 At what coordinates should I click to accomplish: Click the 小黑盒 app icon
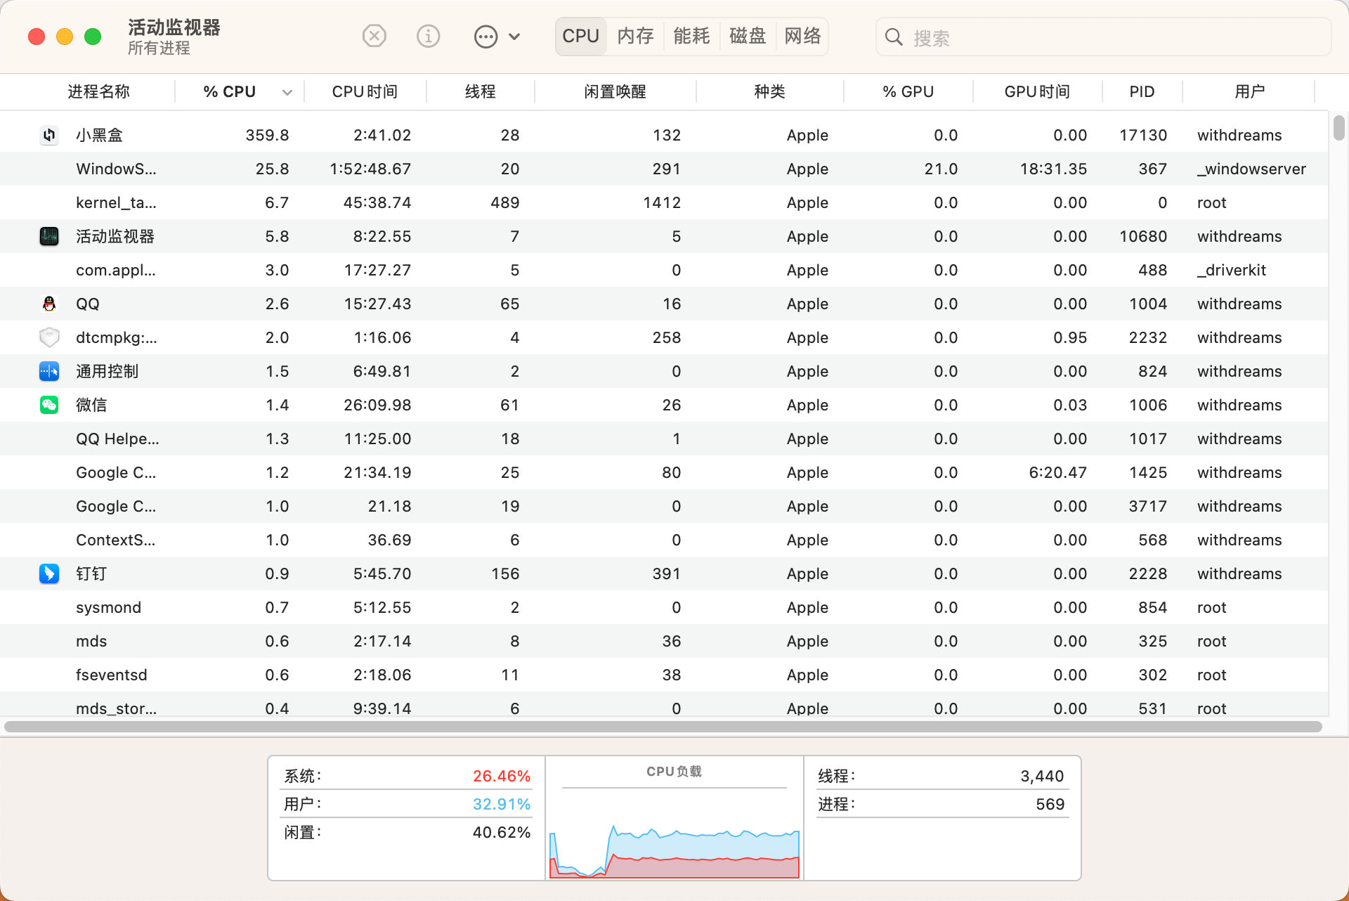click(x=49, y=135)
